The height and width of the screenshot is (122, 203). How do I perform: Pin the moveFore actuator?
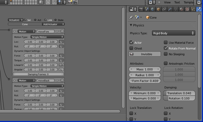pyautogui.click(x=57, y=31)
